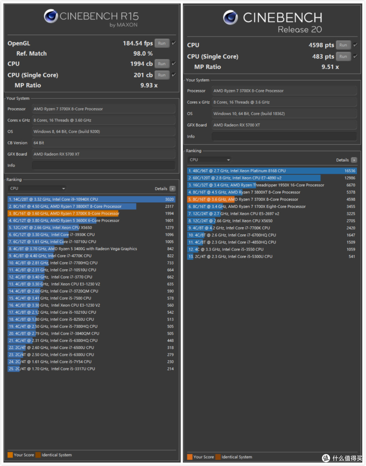Open the CPU ranking dropdown in R15
The width and height of the screenshot is (366, 466).
[37, 188]
